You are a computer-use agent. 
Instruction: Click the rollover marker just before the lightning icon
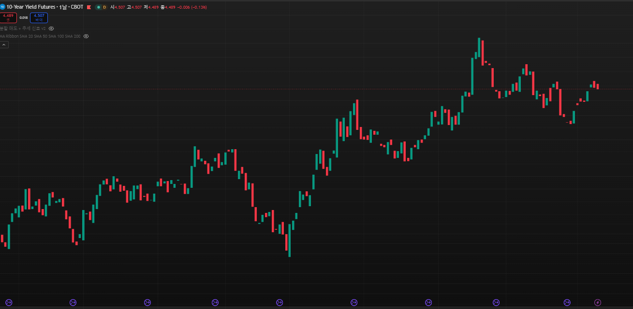tap(567, 303)
